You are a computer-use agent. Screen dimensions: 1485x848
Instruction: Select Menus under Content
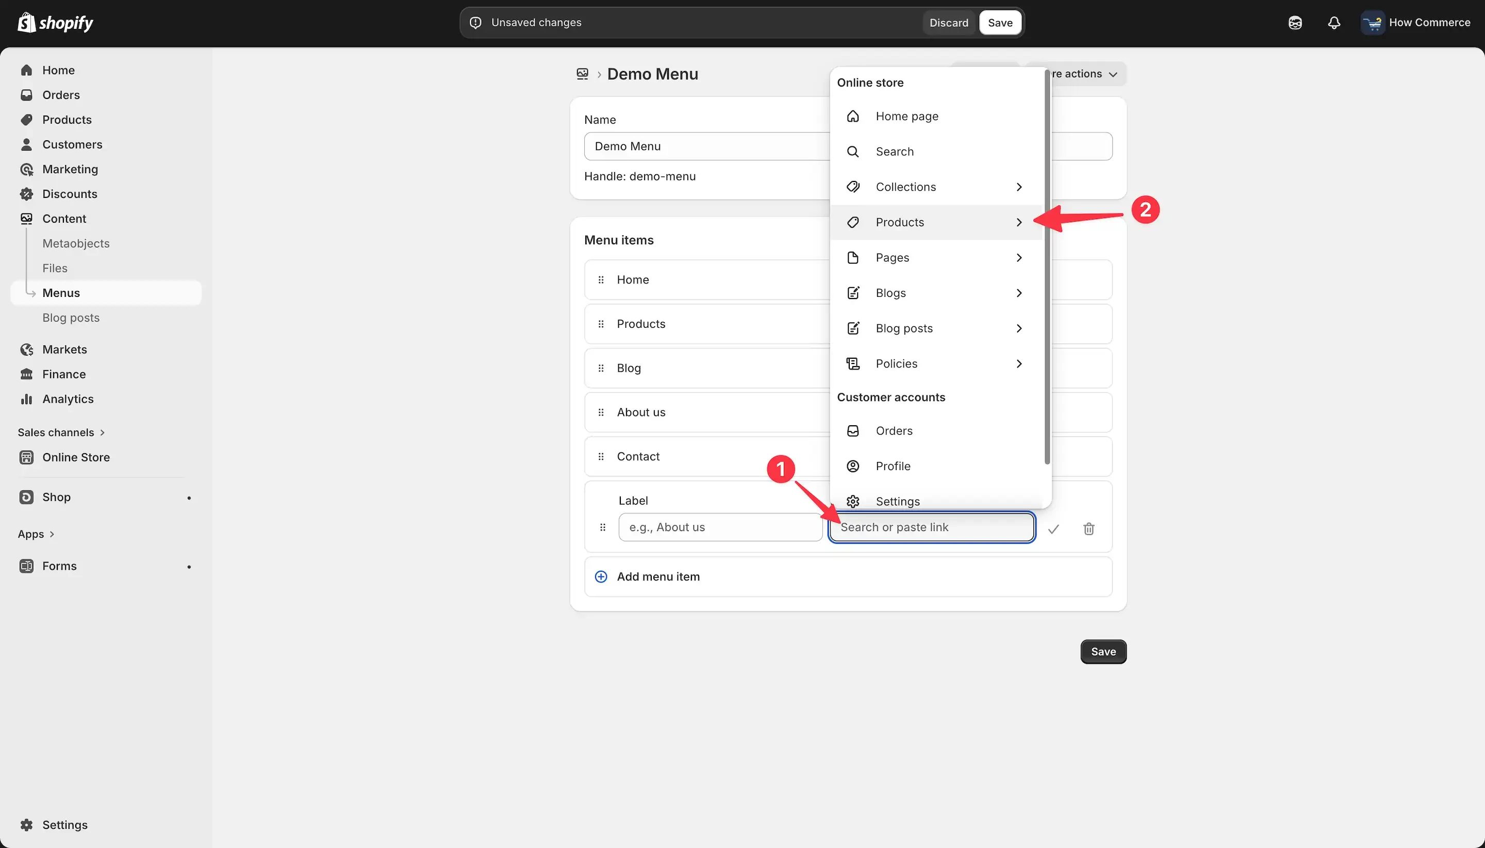point(106,293)
